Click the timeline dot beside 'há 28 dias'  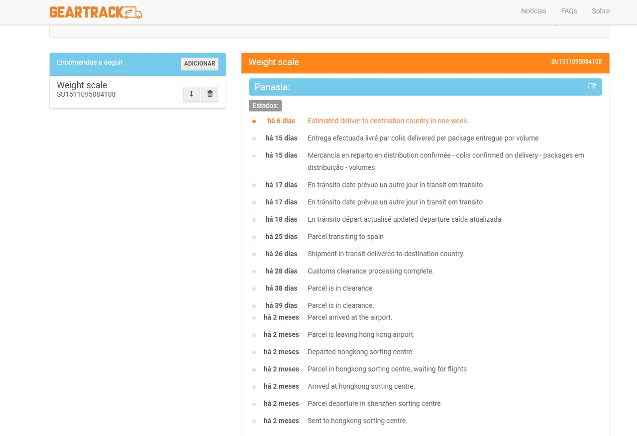pyautogui.click(x=254, y=272)
